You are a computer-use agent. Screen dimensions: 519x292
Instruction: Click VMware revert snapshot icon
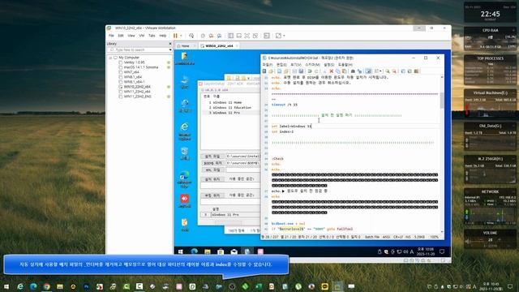pos(211,36)
